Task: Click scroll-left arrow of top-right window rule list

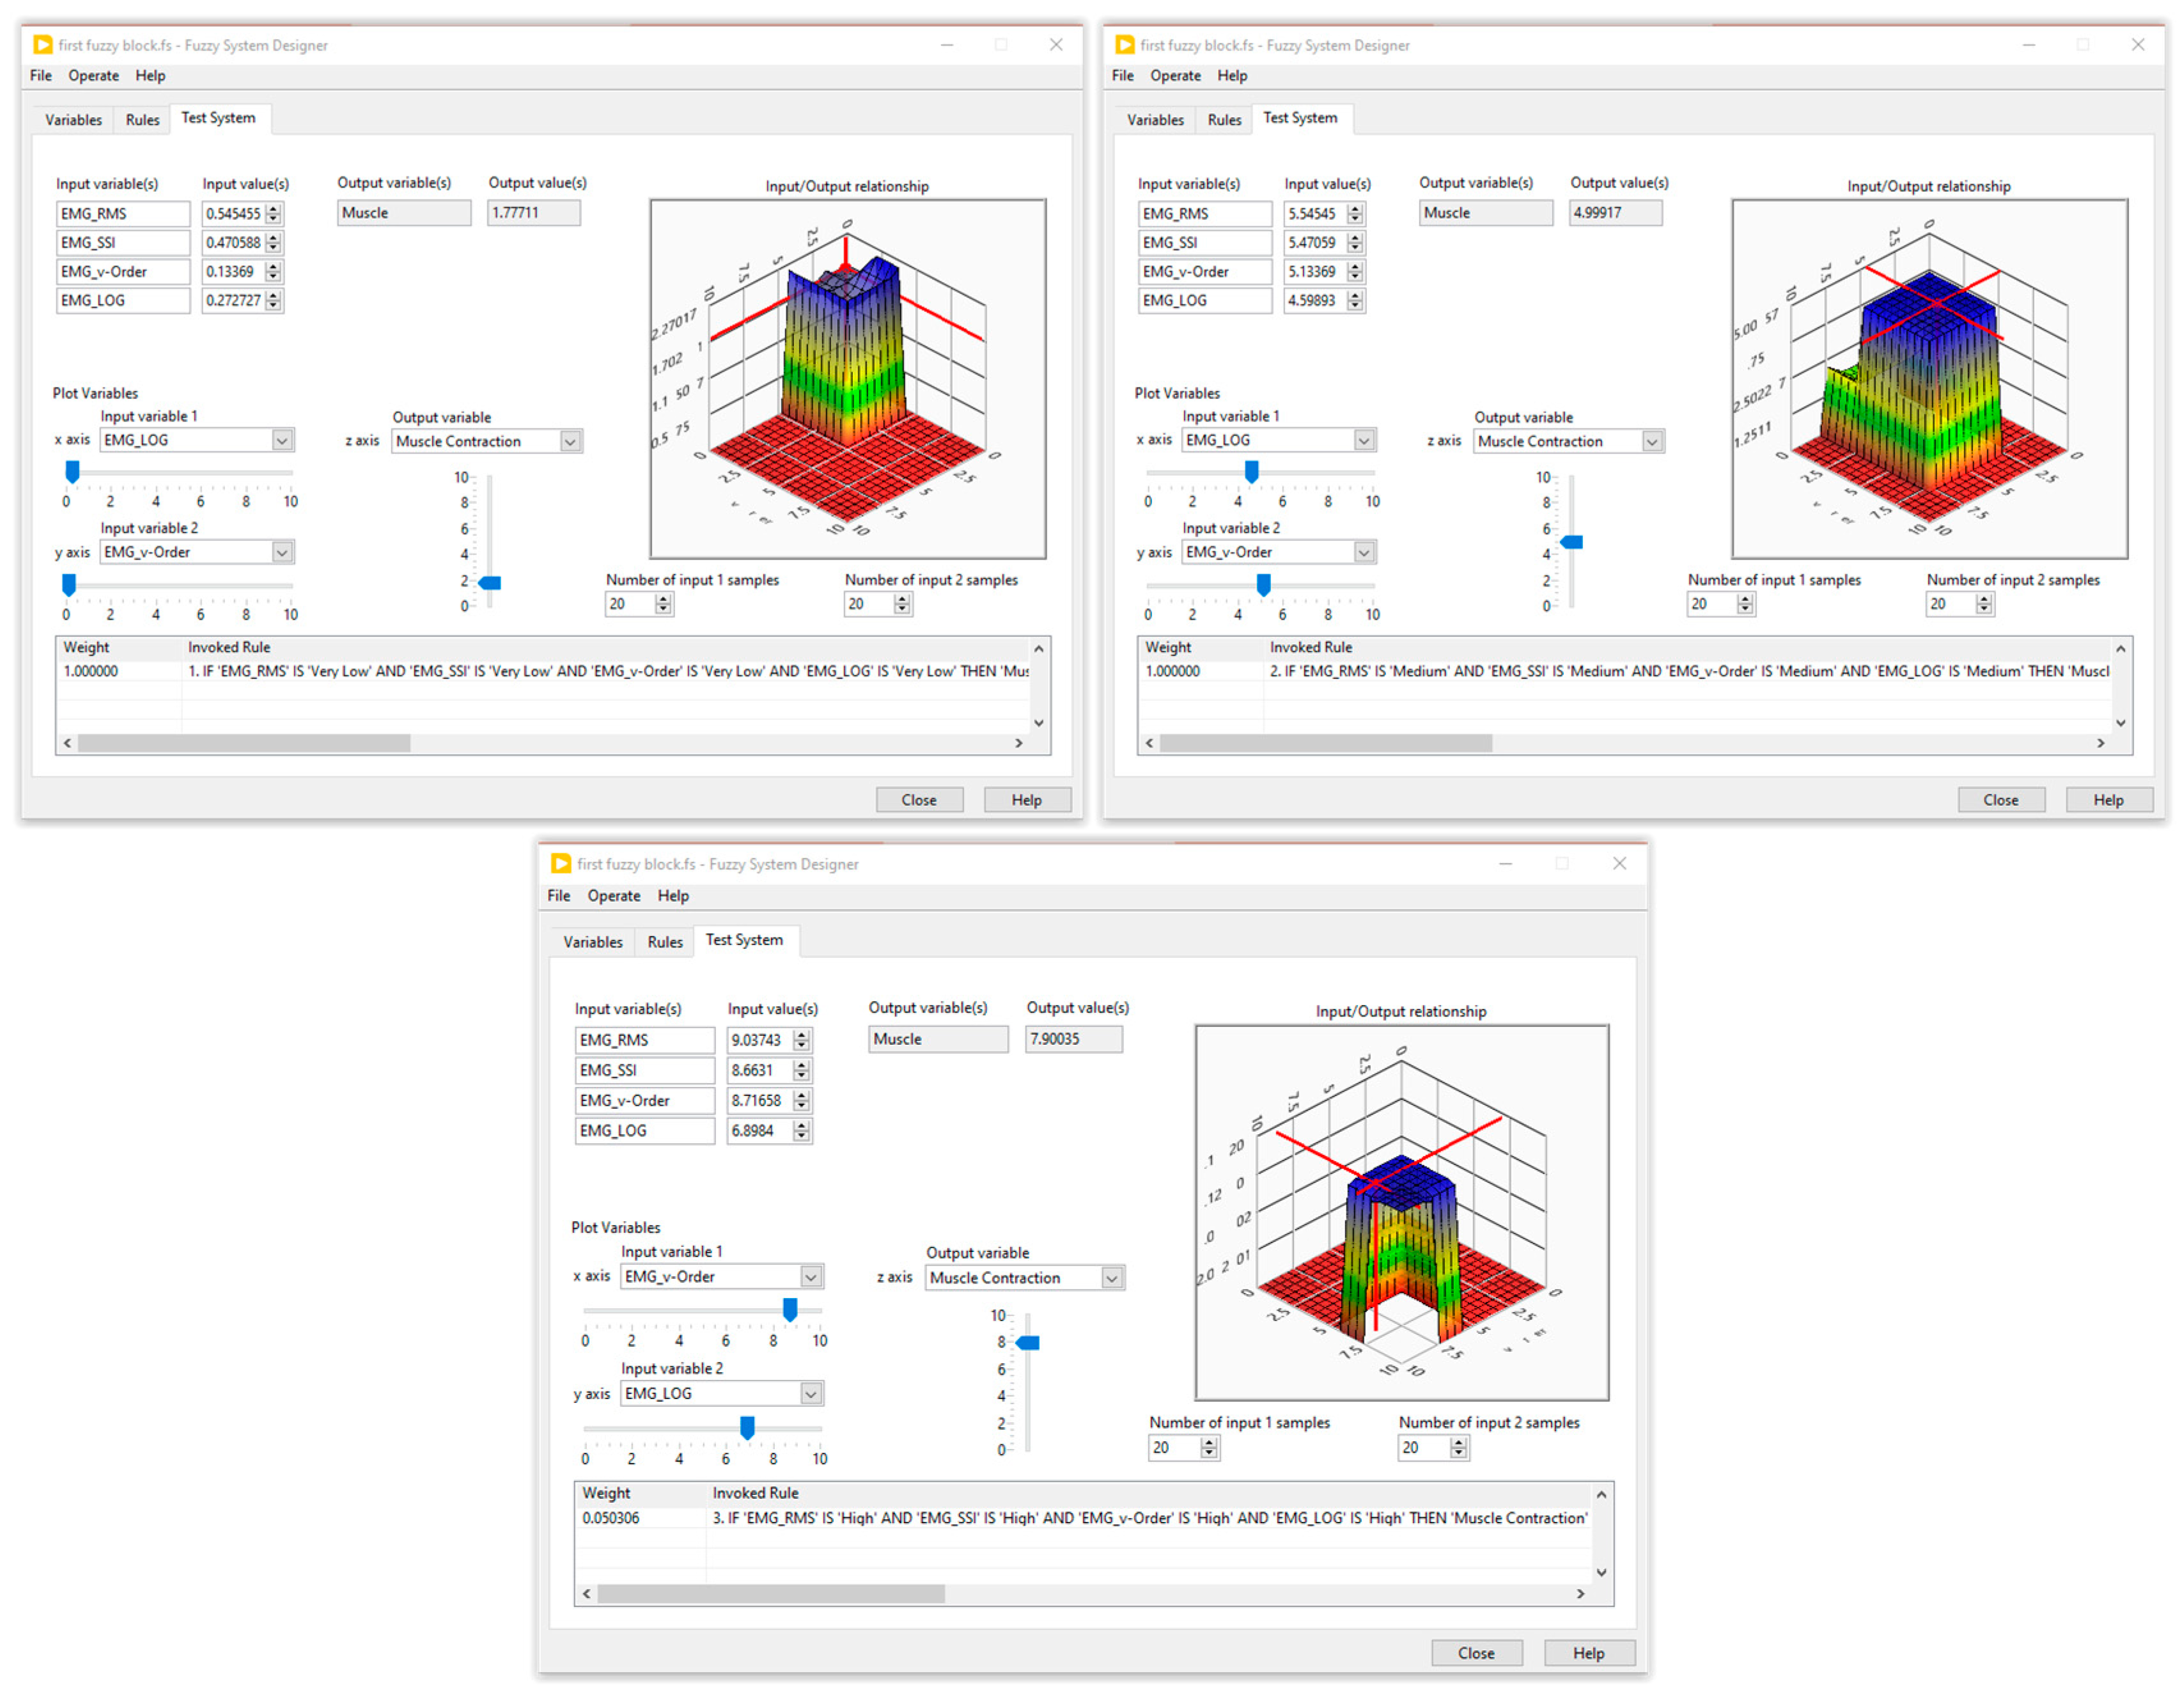Action: point(1149,743)
